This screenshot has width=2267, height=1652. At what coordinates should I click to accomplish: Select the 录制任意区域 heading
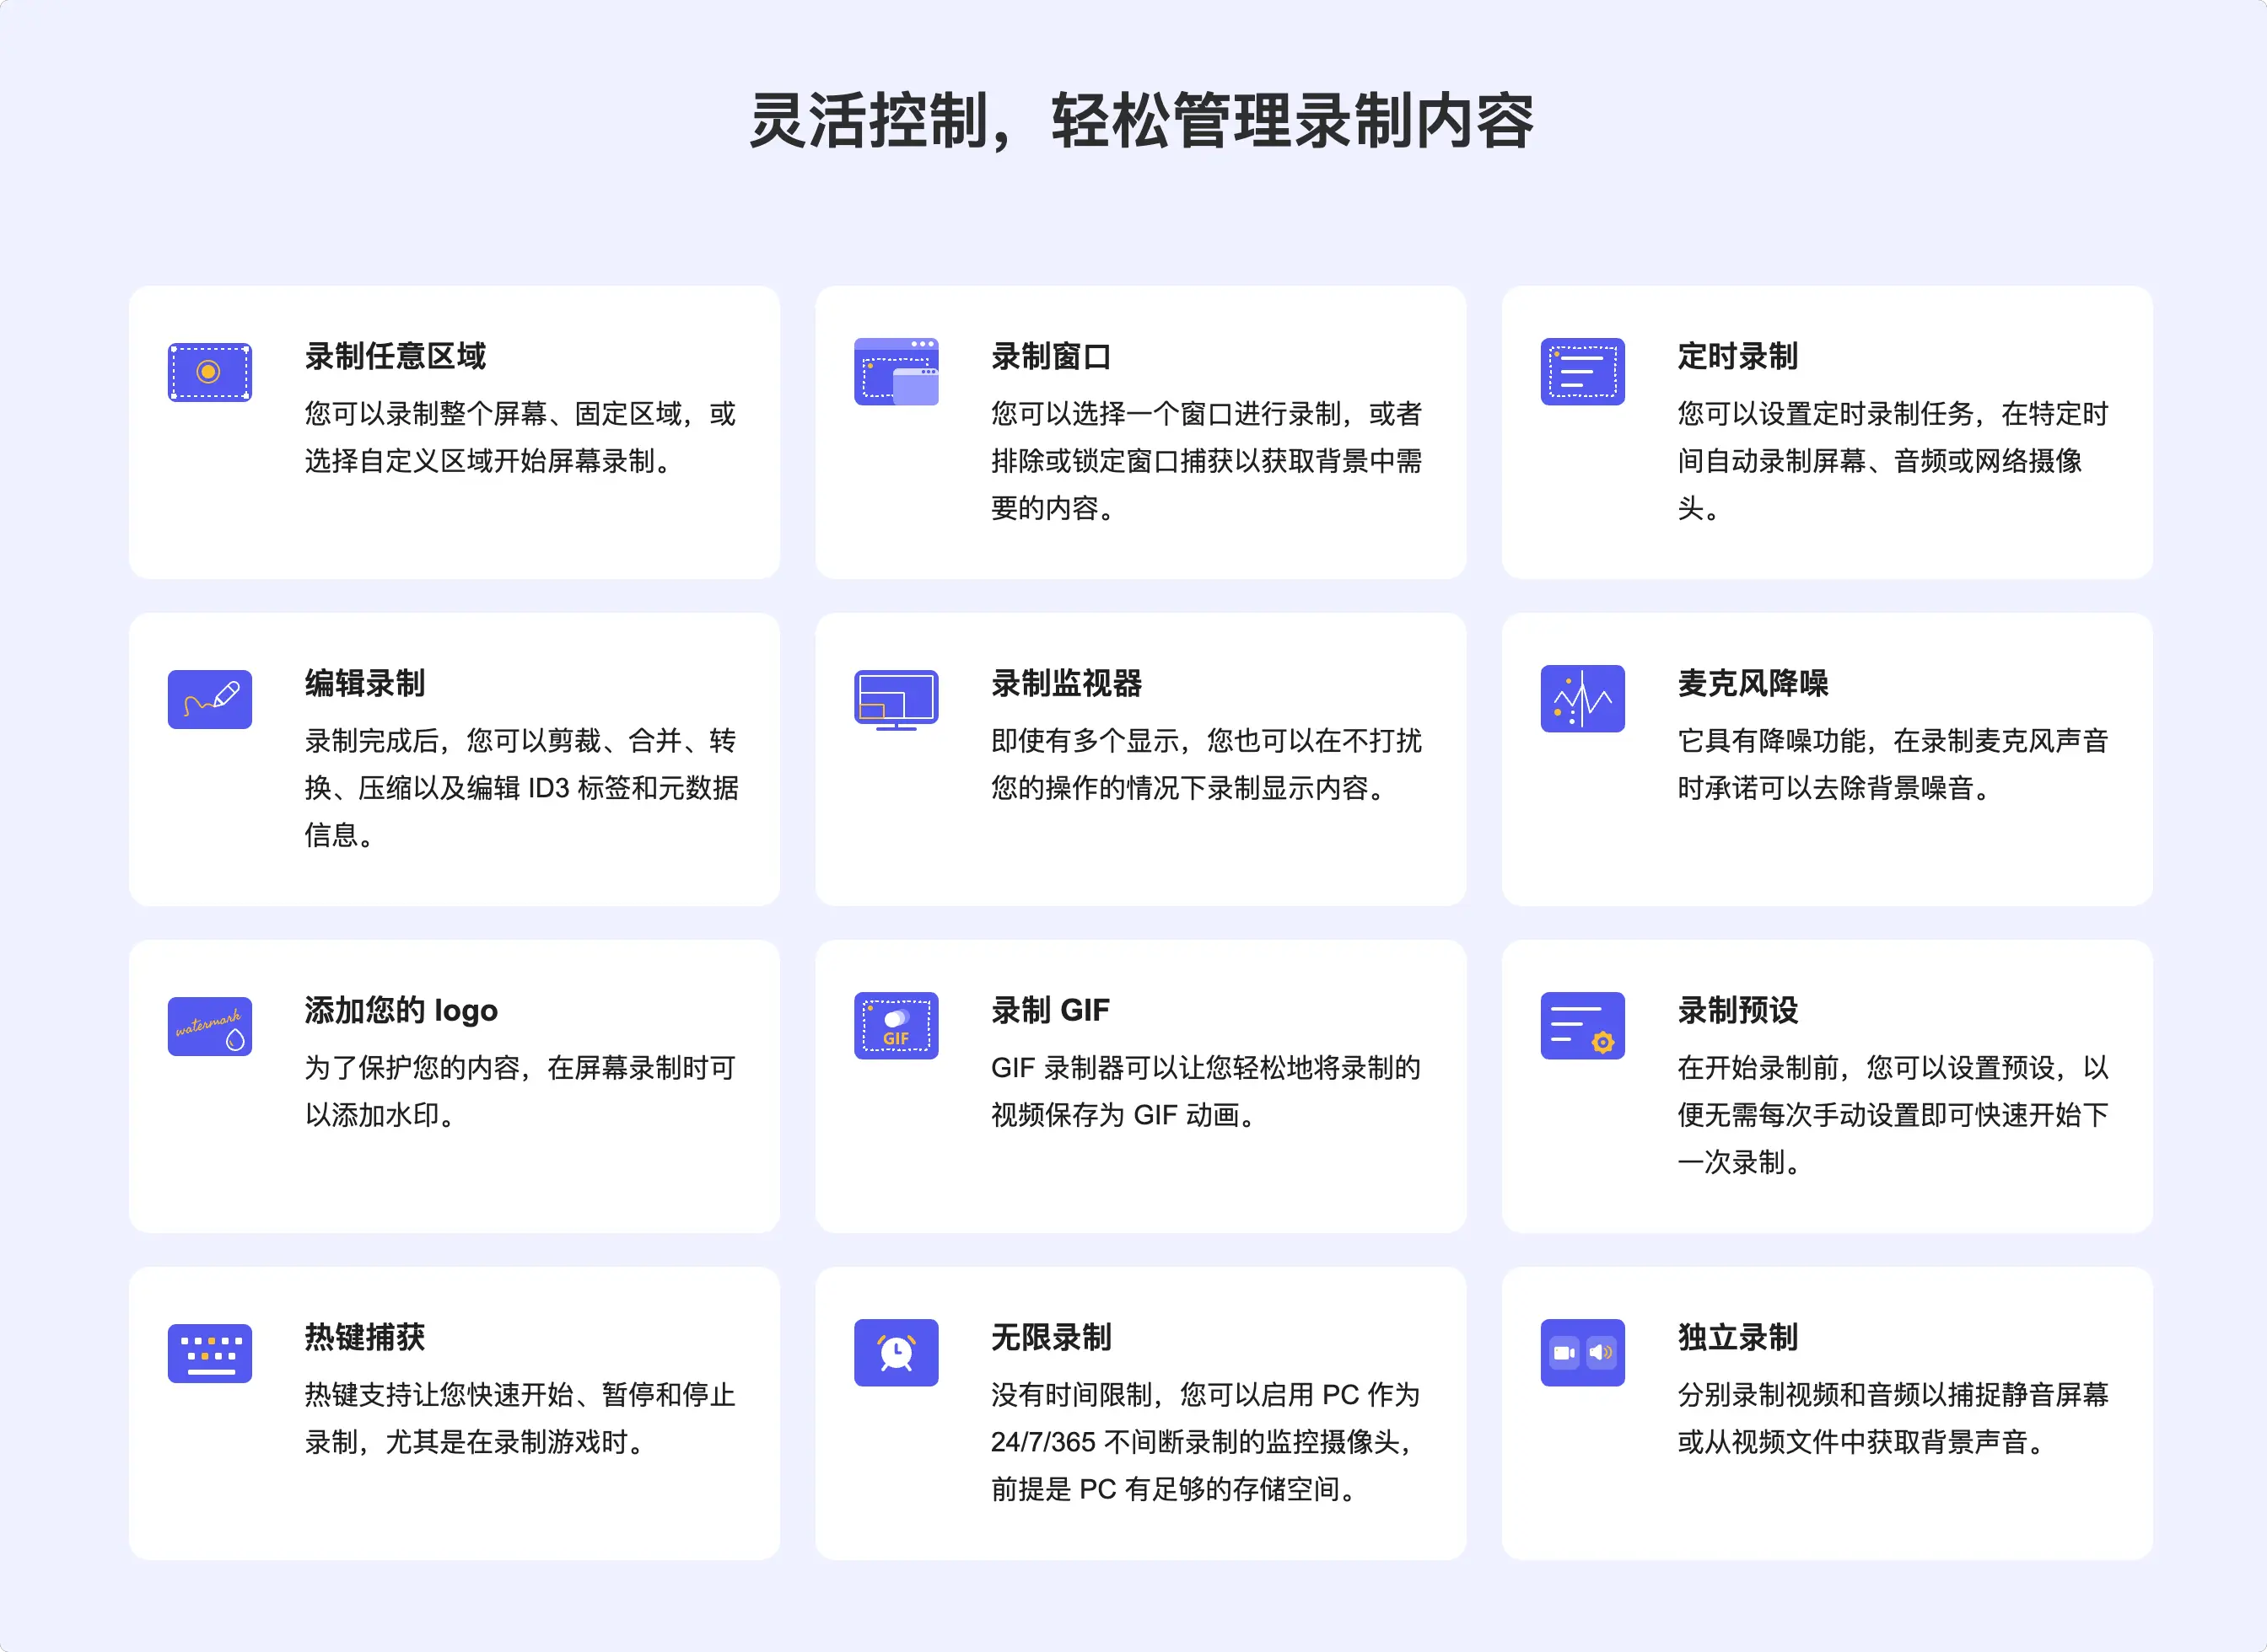[x=394, y=356]
